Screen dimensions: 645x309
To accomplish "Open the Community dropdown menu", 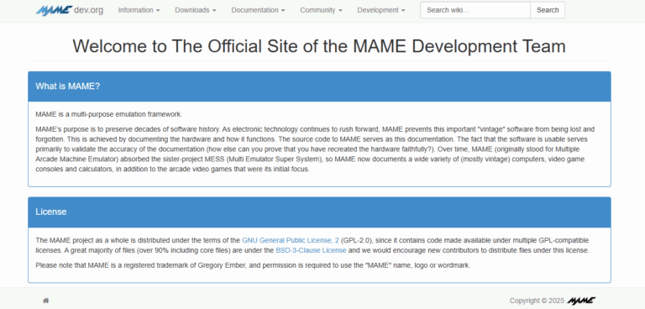I will pos(321,10).
